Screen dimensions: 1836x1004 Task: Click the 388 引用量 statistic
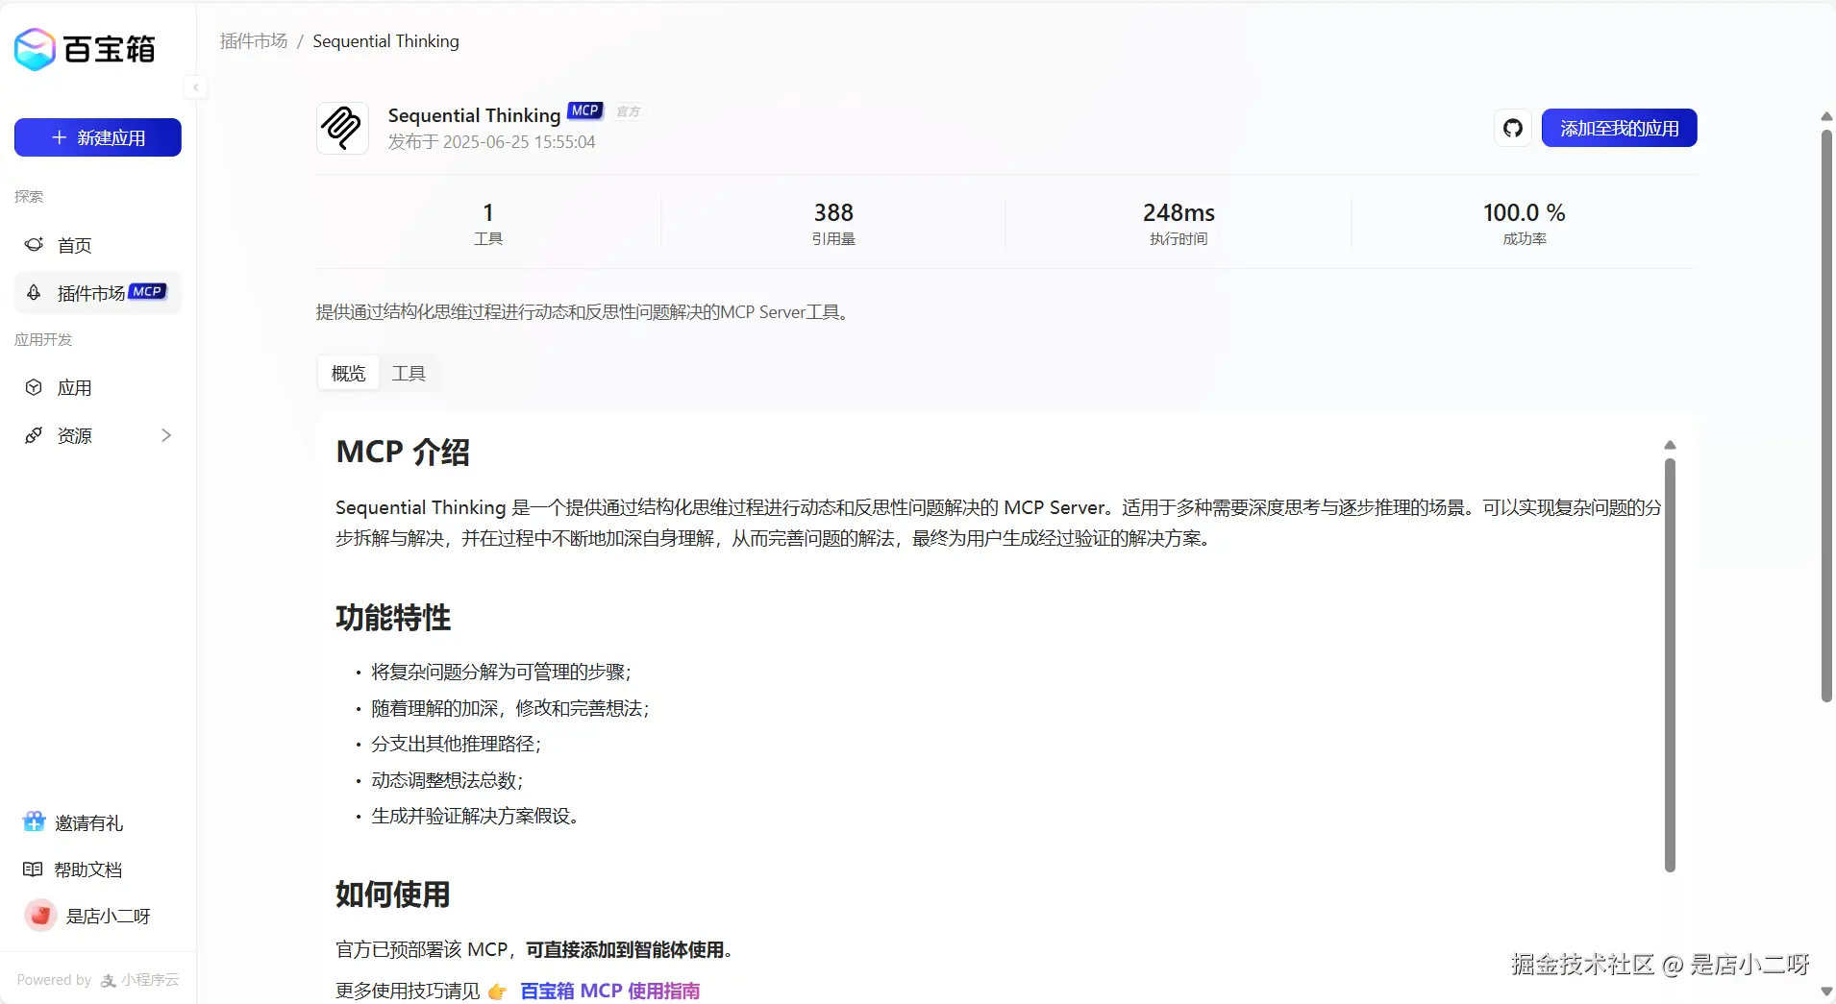833,223
